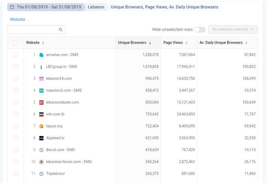This screenshot has width=267, height=183.
Task: Click LBCgroup.tv favicon icon
Action: point(41,67)
